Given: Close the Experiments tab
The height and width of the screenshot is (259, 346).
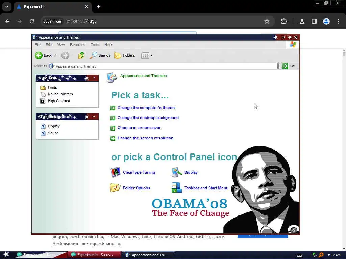Looking at the screenshot, I should pyautogui.click(x=86, y=7).
